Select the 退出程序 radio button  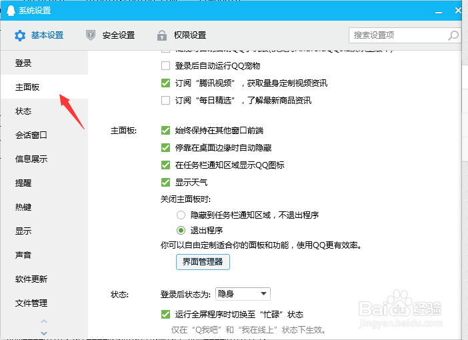click(x=181, y=231)
